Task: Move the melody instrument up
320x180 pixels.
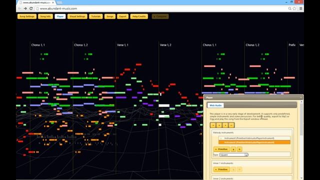Action: pos(233,149)
